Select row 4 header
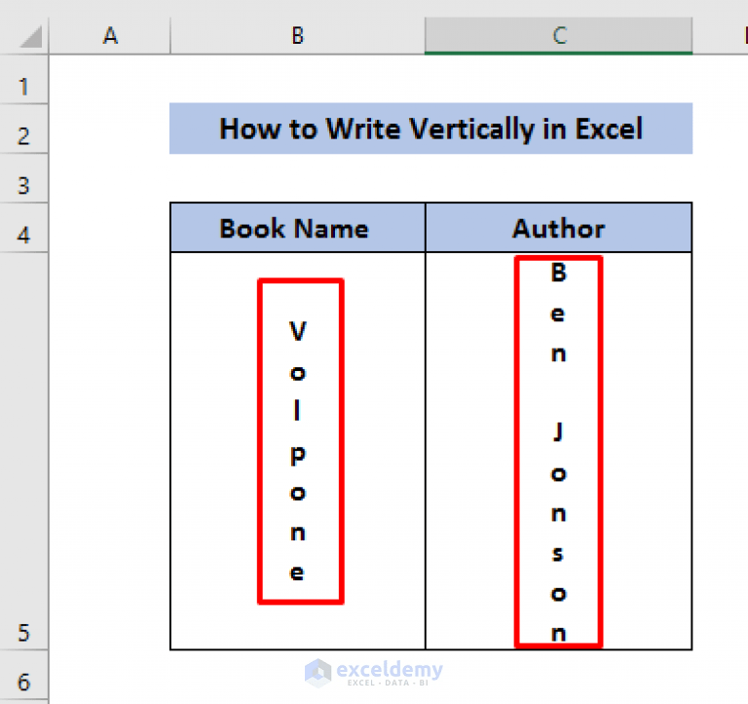The image size is (748, 704). [23, 228]
